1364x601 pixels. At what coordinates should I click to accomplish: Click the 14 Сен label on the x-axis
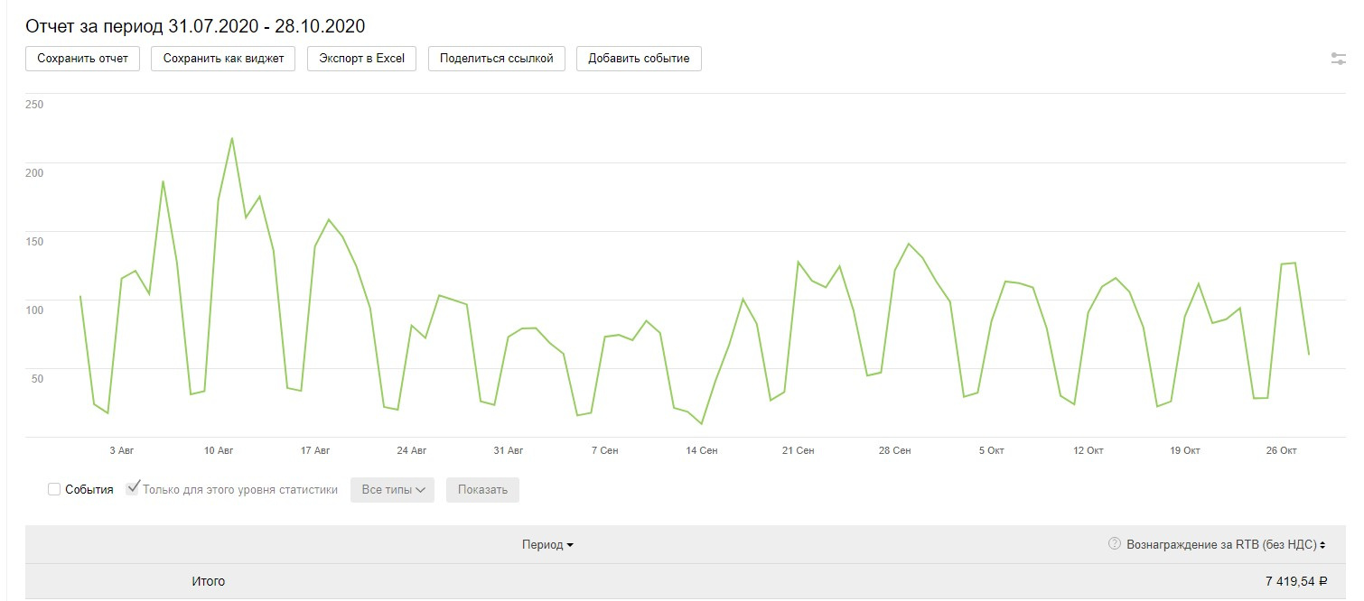click(x=702, y=450)
